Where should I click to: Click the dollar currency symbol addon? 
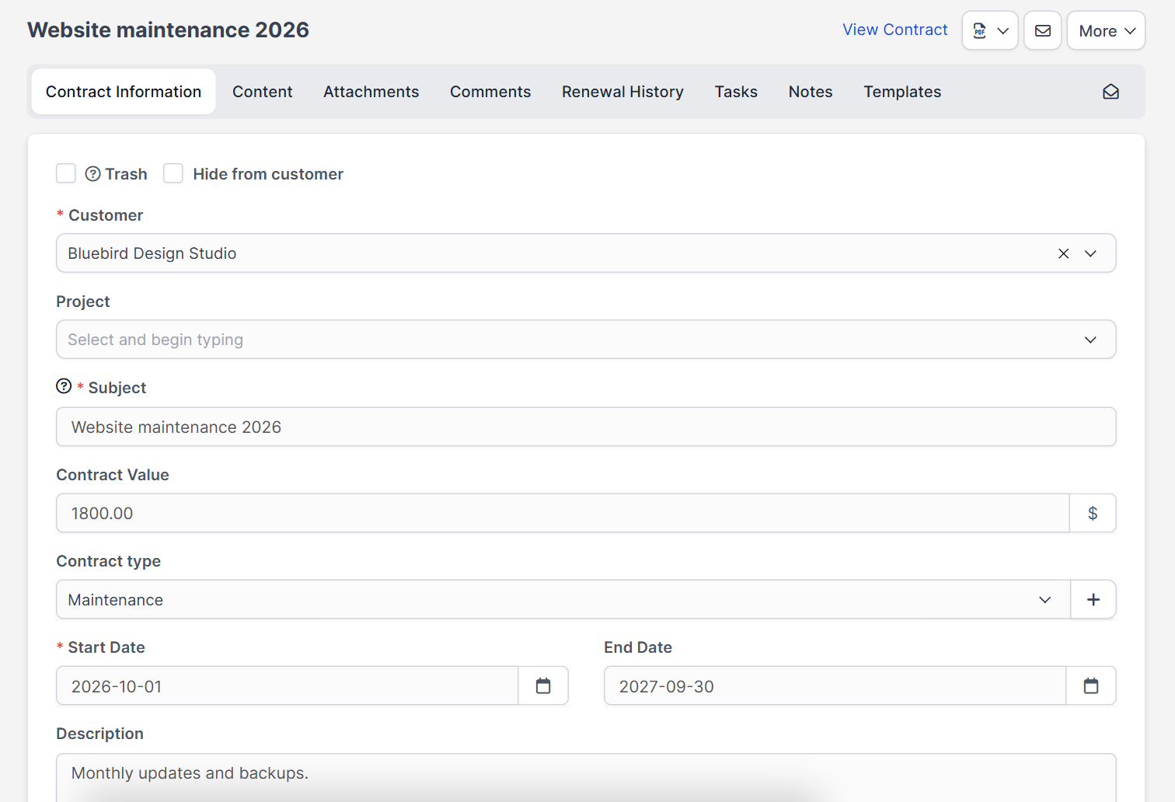pyautogui.click(x=1093, y=513)
